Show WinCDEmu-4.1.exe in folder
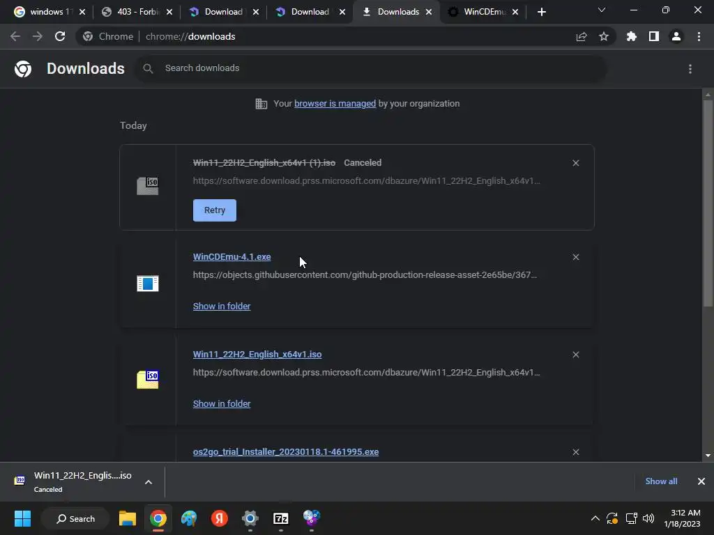The height and width of the screenshot is (535, 714). click(x=222, y=307)
